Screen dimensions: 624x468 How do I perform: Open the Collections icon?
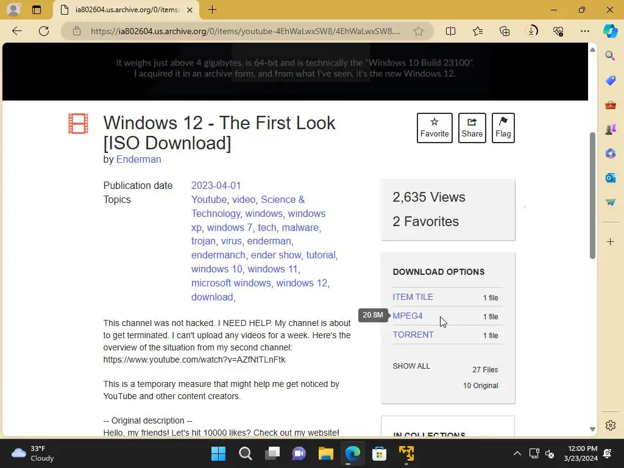[x=505, y=31]
